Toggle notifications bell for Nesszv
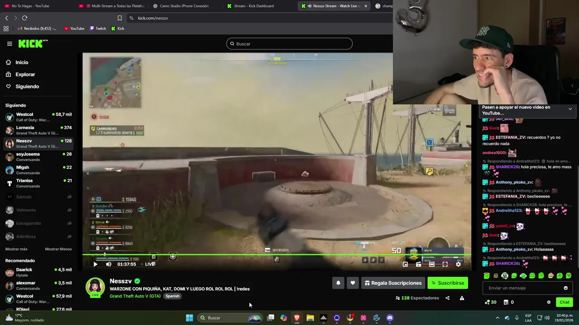Viewport: 579px width, 325px height. pyautogui.click(x=338, y=283)
